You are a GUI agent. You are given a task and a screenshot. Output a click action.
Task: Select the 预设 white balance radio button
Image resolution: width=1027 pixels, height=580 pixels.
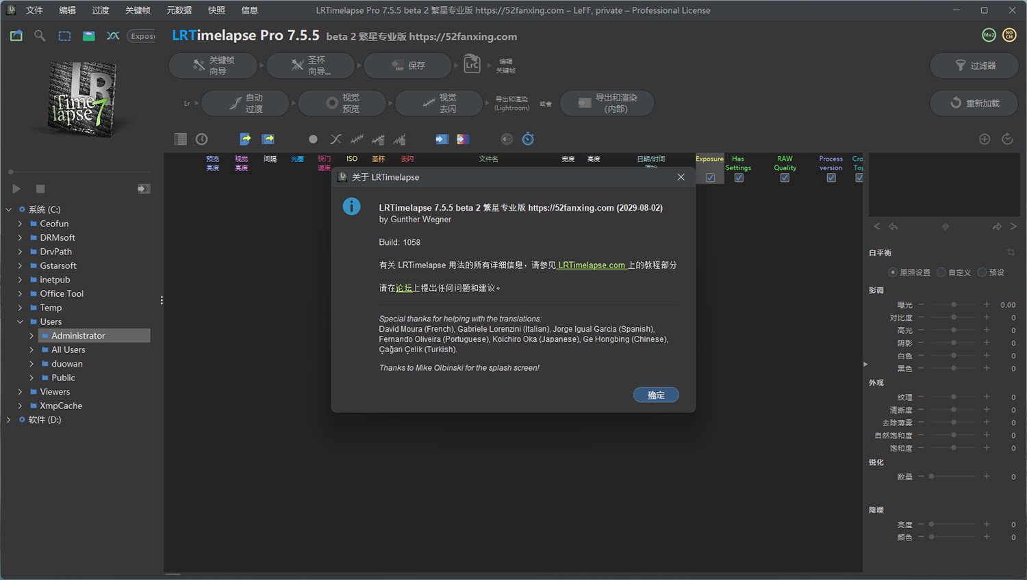(982, 272)
